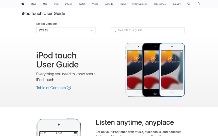Open the shopping bag icon
218x136 pixels.
198,4
